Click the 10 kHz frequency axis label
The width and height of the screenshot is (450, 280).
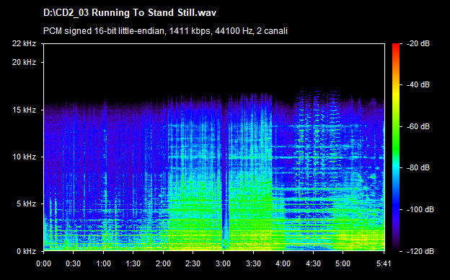click(24, 157)
